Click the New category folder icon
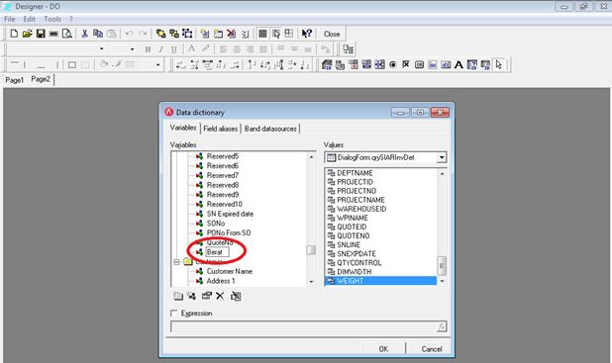This screenshot has width=612, height=363. (178, 297)
